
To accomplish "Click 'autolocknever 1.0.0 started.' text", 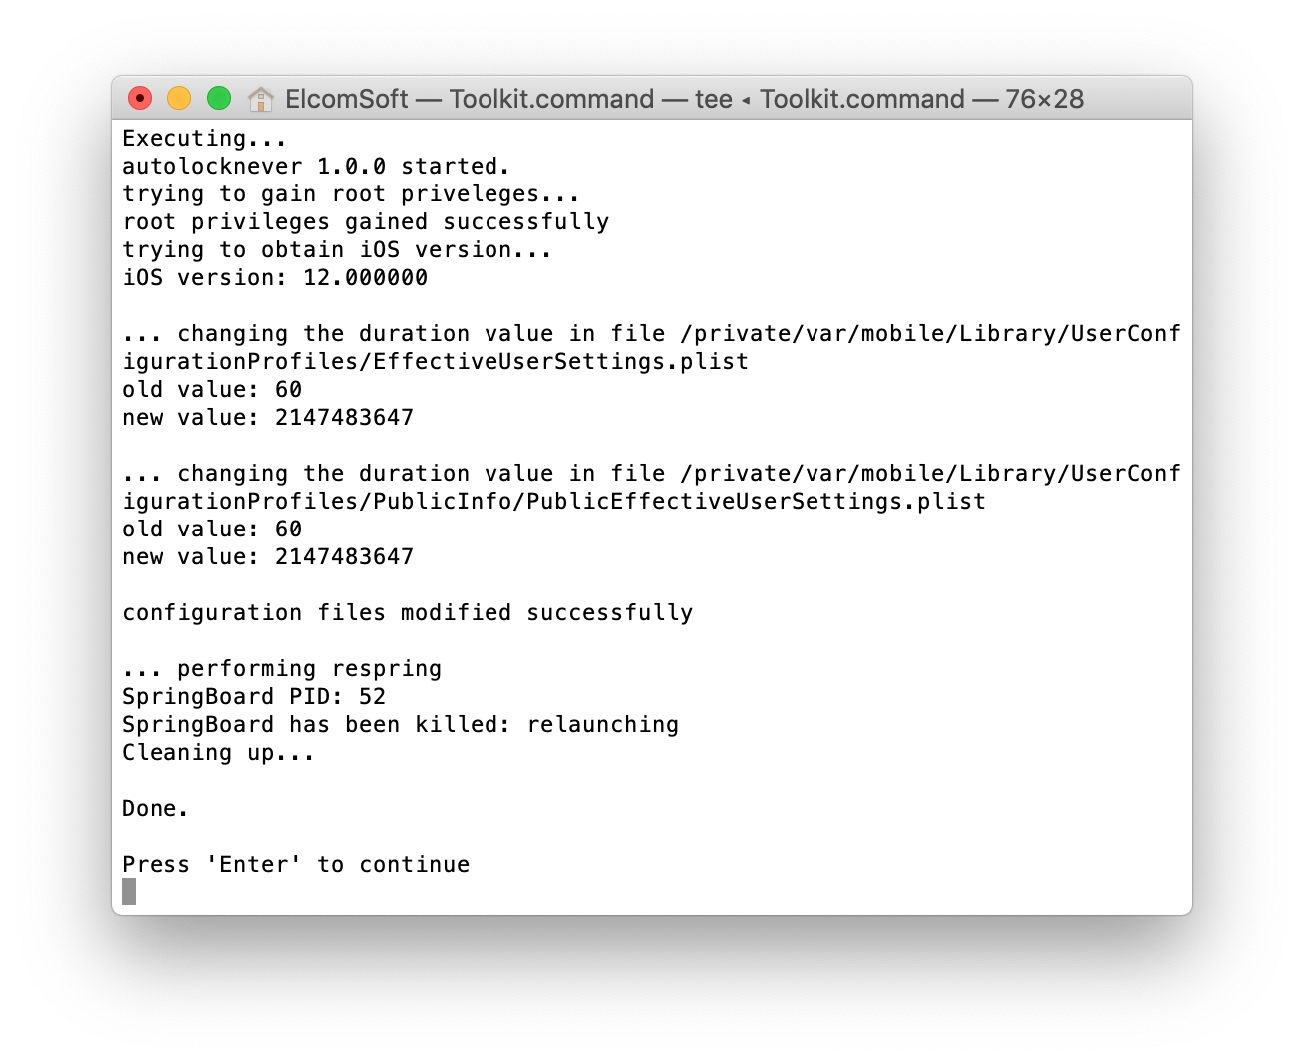I will click(x=316, y=166).
